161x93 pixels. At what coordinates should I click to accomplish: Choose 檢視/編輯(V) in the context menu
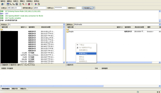86,50
